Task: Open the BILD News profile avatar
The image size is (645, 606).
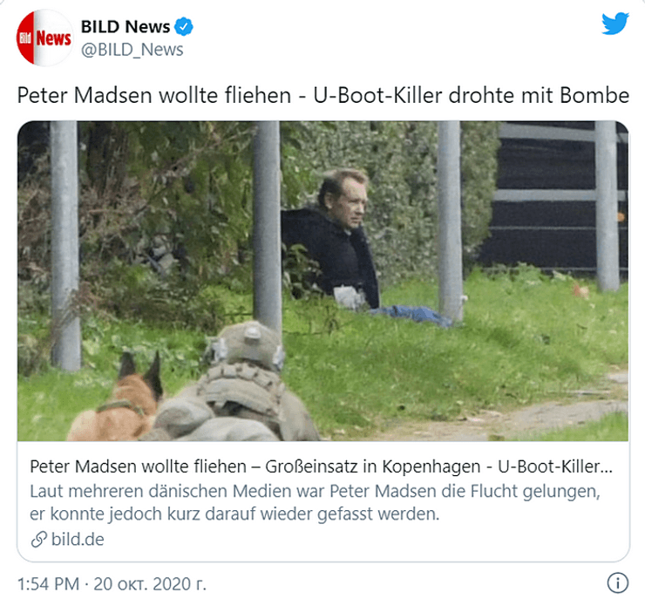Action: pyautogui.click(x=44, y=37)
